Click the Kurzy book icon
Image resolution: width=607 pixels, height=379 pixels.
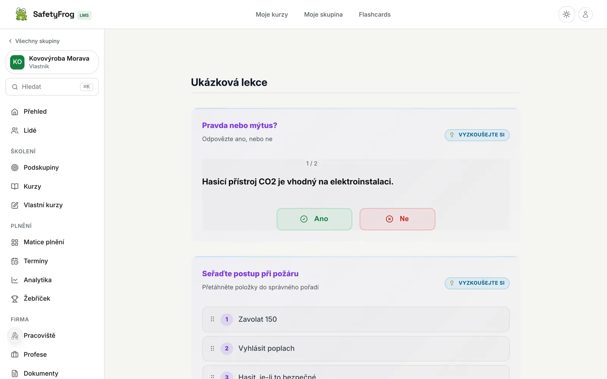click(15, 186)
